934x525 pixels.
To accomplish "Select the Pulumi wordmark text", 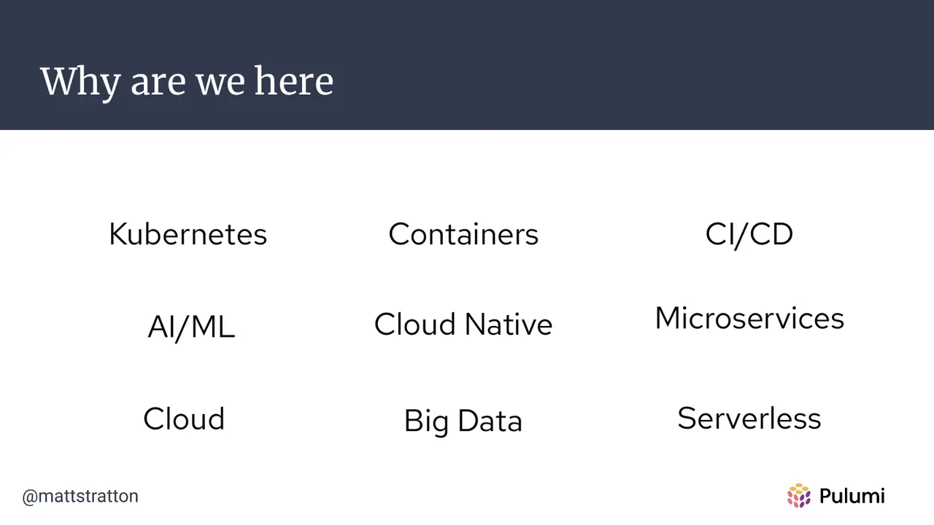I will point(852,496).
